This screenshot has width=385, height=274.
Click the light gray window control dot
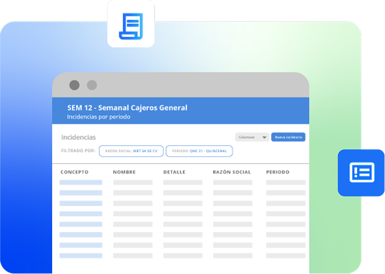coord(92,85)
